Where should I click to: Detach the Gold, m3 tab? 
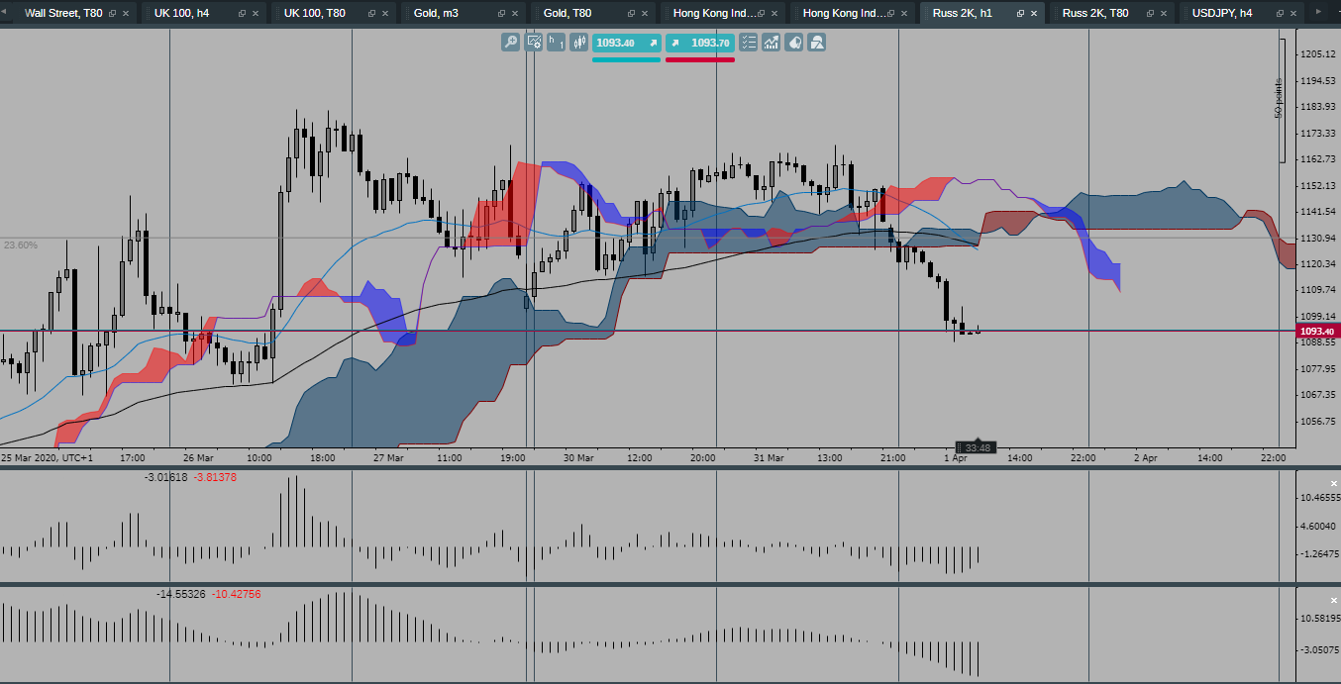point(501,14)
